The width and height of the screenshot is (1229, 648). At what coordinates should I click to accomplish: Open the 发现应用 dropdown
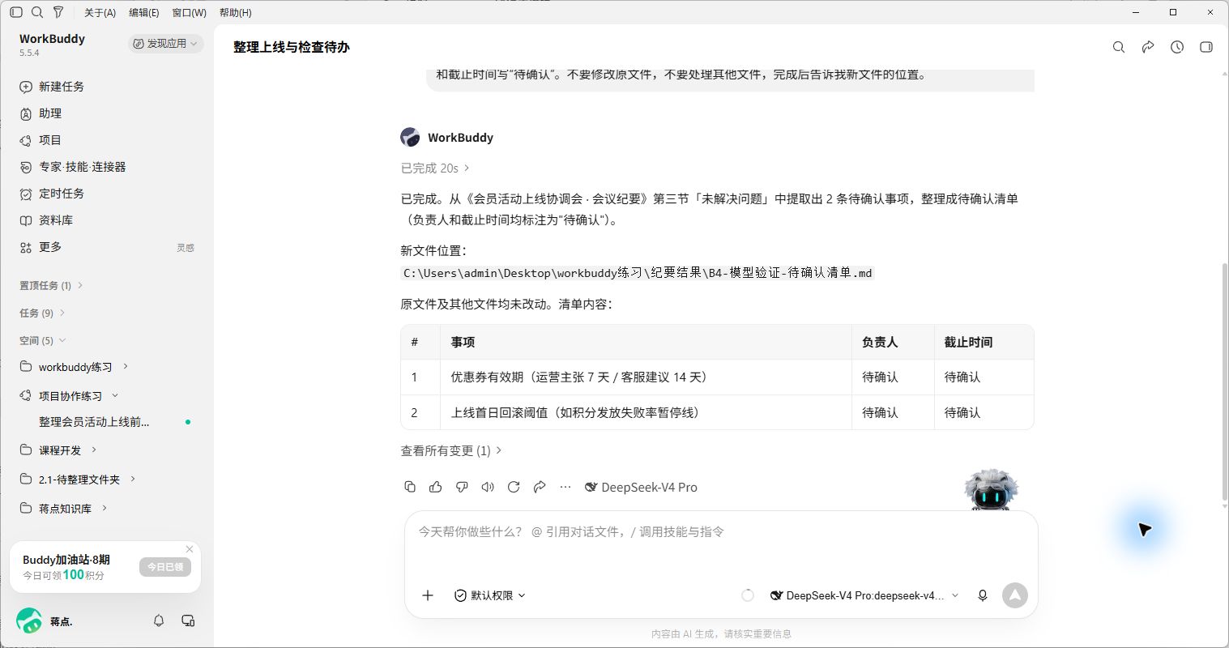[x=165, y=44]
